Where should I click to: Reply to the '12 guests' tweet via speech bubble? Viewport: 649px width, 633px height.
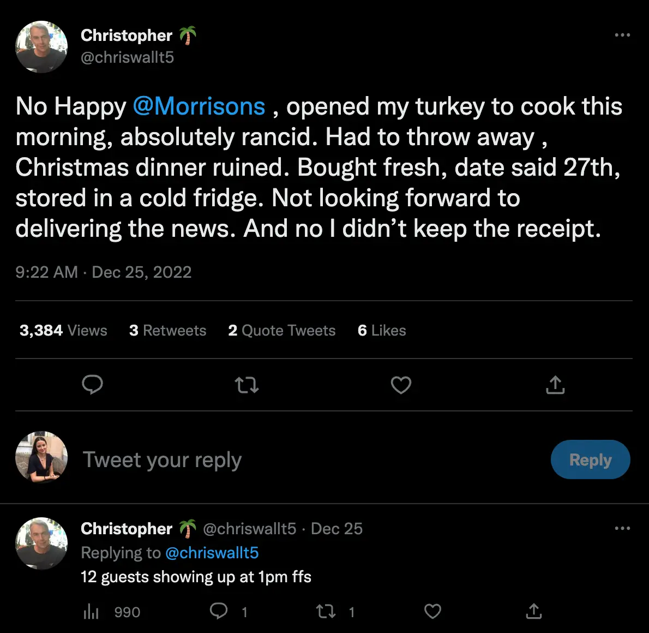pos(219,612)
